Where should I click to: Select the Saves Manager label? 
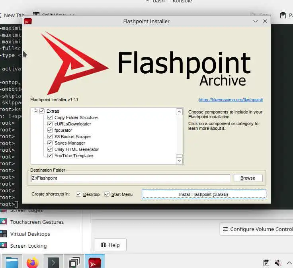tap(70, 143)
